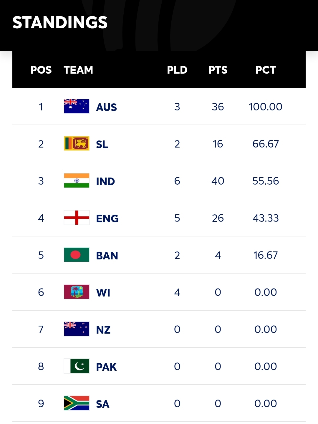This screenshot has width=318, height=424.
Task: Click the POS column header
Action: [x=41, y=70]
